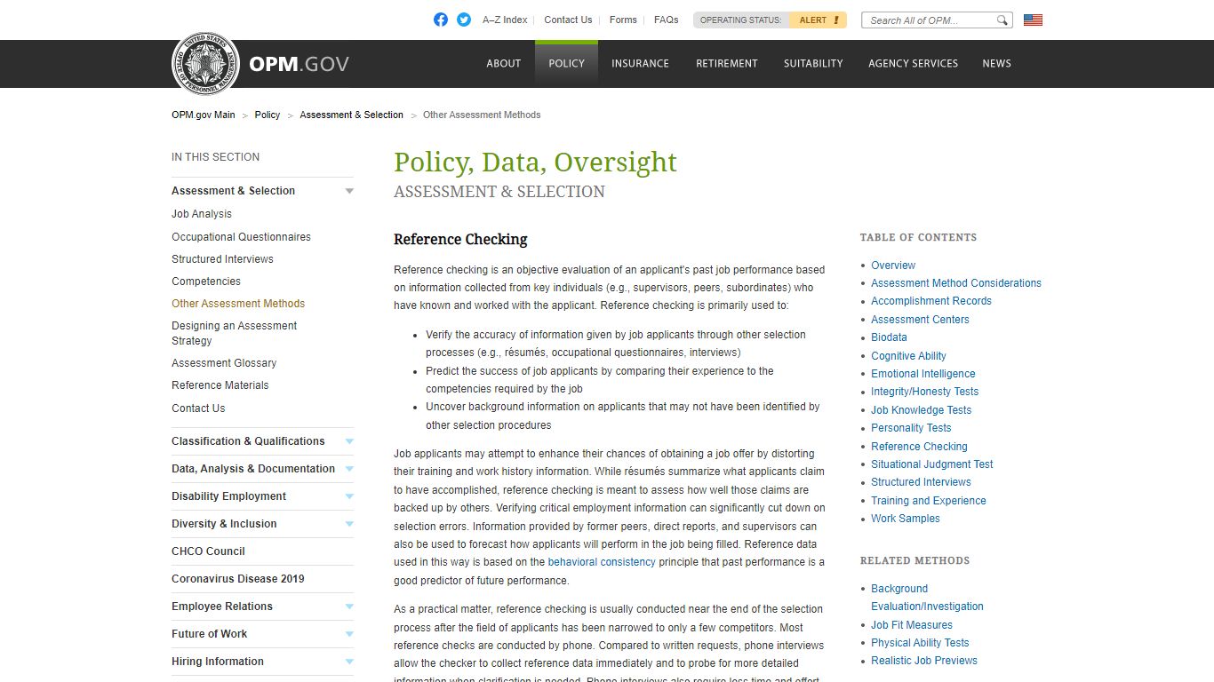Jump to Biodata in contents
Screen dimensions: 1214x682
pyautogui.click(x=889, y=337)
